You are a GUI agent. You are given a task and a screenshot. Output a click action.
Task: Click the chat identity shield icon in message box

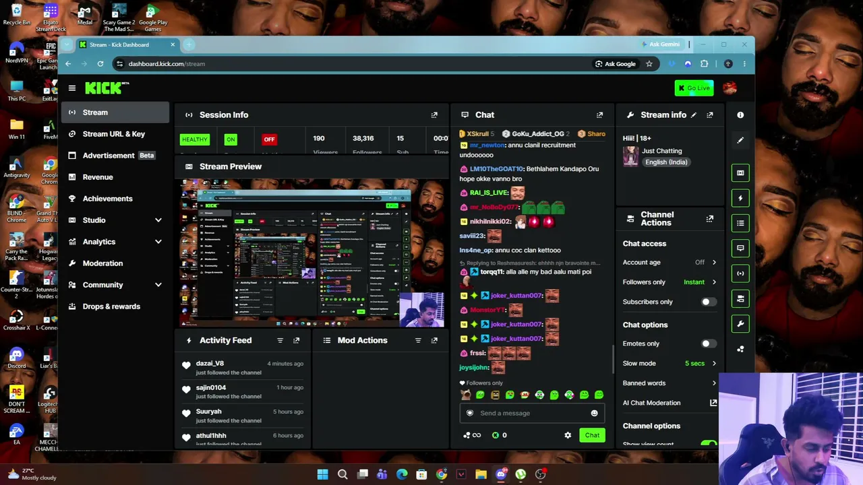(x=470, y=414)
